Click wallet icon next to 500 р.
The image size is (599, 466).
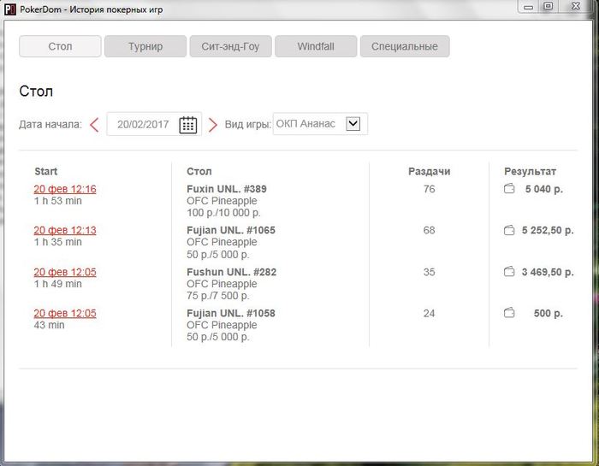pyautogui.click(x=509, y=313)
